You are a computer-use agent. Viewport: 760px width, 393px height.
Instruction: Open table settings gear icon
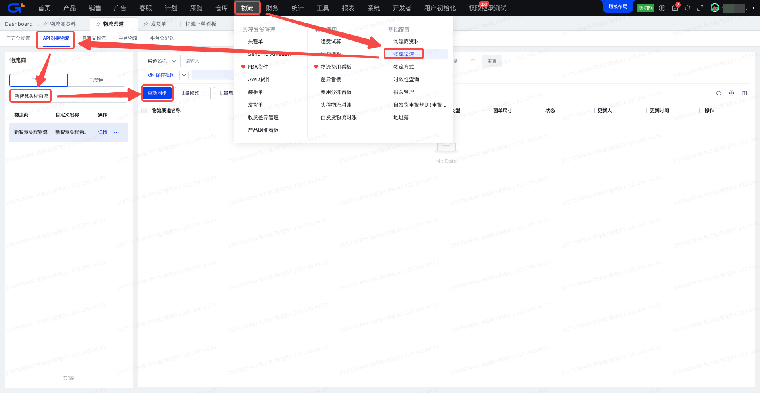[x=731, y=93]
